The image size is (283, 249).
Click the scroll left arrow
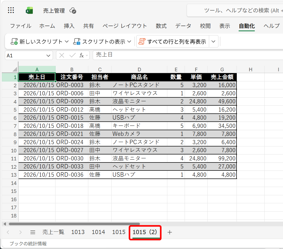coord(5,224)
